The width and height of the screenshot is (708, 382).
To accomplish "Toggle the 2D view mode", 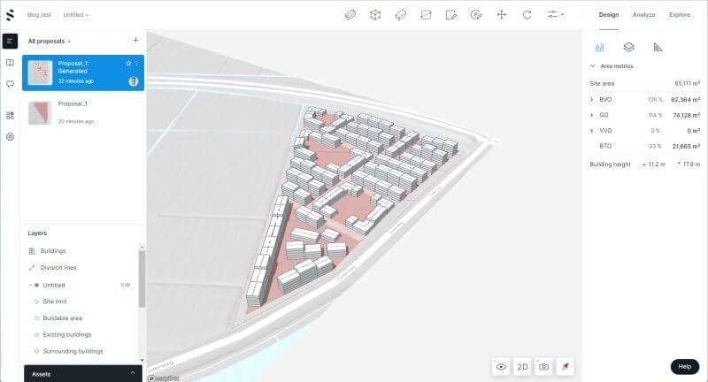I will pos(522,366).
